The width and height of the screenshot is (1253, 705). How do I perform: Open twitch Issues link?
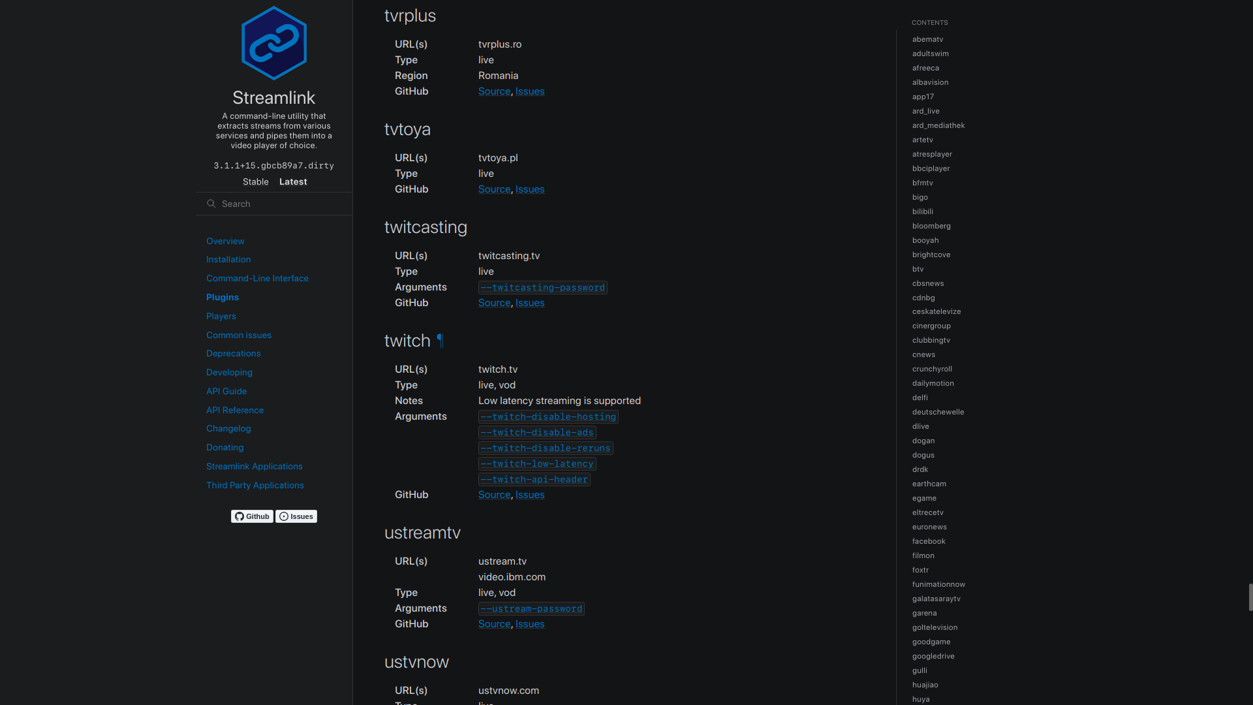[530, 495]
